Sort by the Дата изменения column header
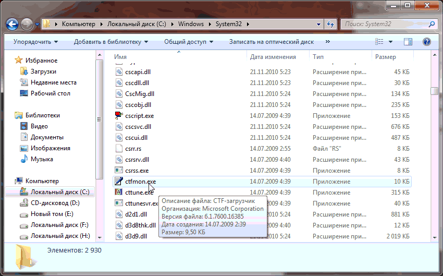The image size is (443, 276). coord(273,57)
